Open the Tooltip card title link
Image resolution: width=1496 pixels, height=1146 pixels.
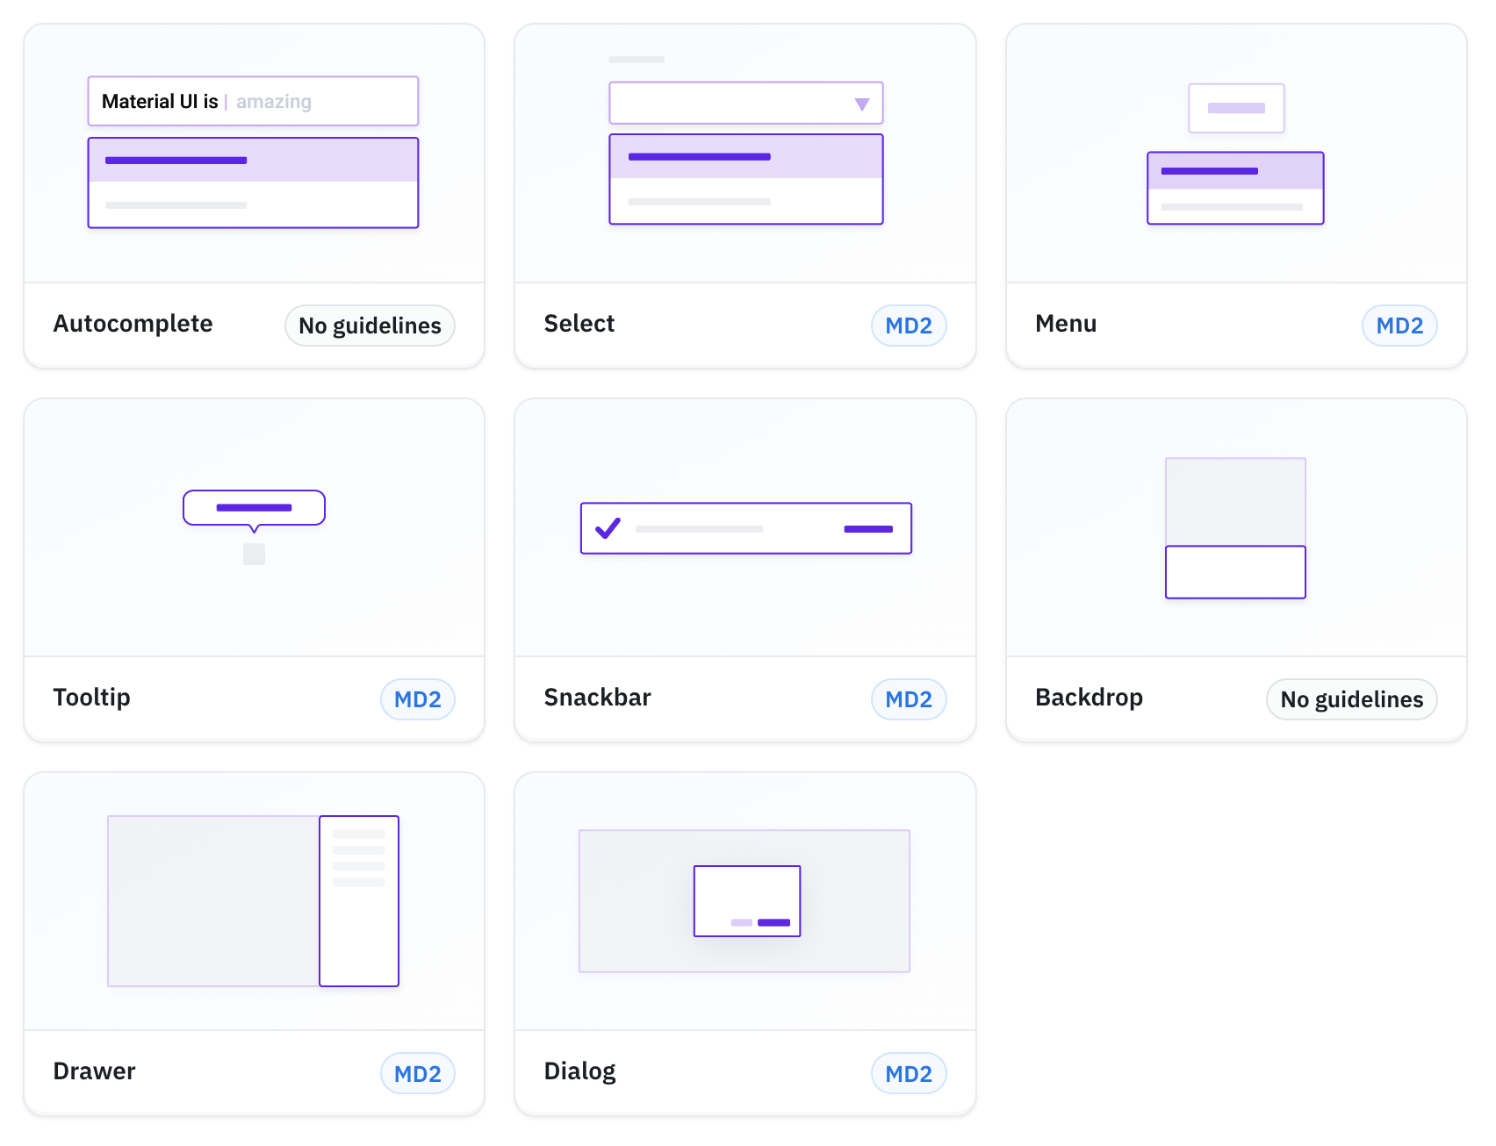(x=92, y=698)
